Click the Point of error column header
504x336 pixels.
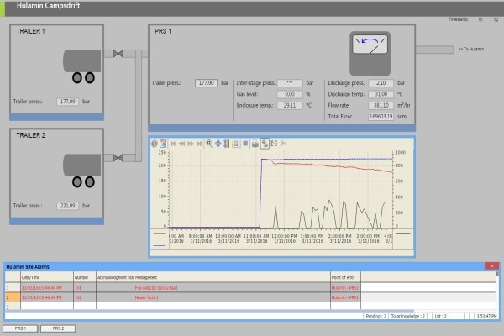point(345,277)
